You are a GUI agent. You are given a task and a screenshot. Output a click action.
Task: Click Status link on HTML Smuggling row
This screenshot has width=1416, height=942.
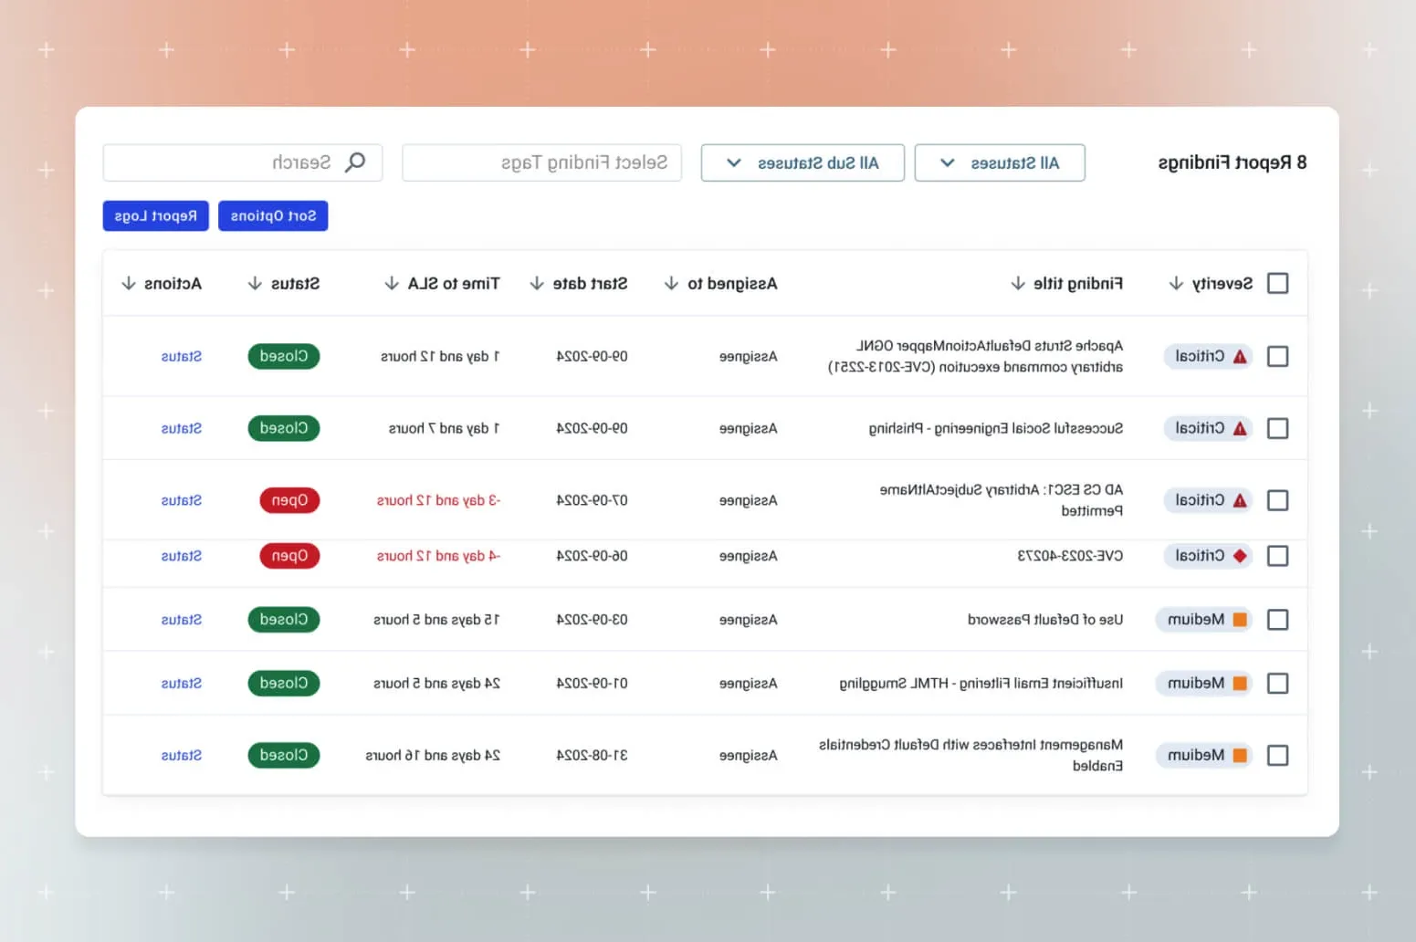(x=182, y=684)
